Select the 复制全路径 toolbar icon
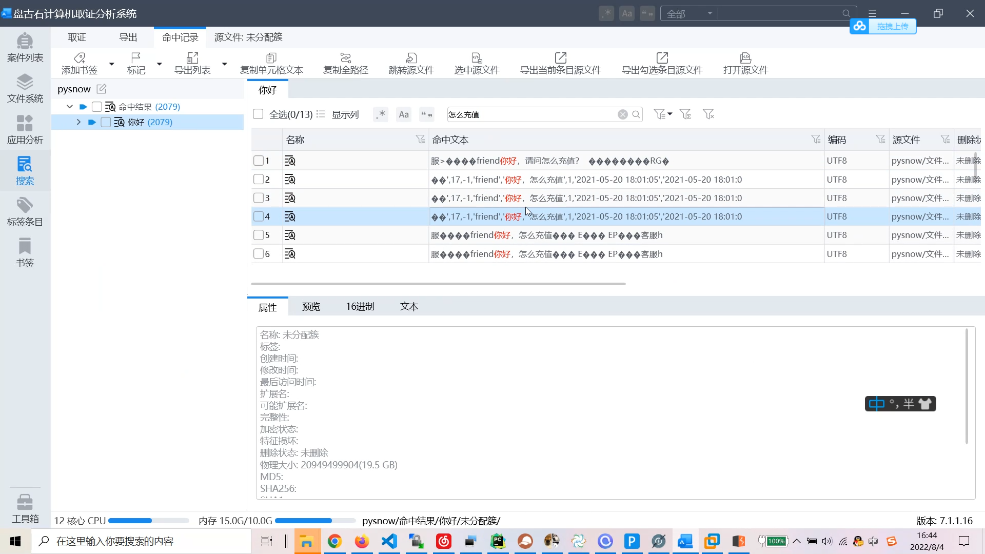The image size is (985, 554). point(345,63)
